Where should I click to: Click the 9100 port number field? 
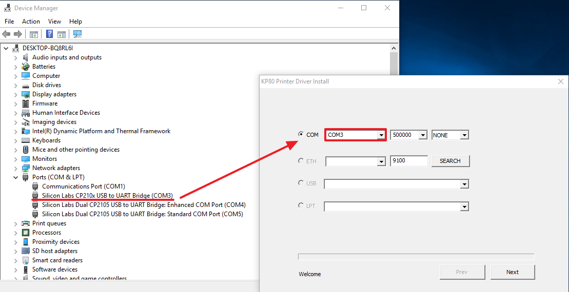click(x=408, y=161)
